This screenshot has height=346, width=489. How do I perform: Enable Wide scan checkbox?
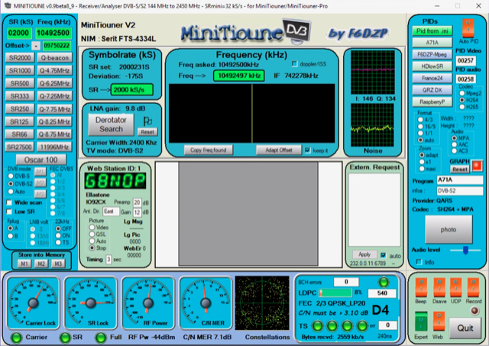click(x=9, y=202)
